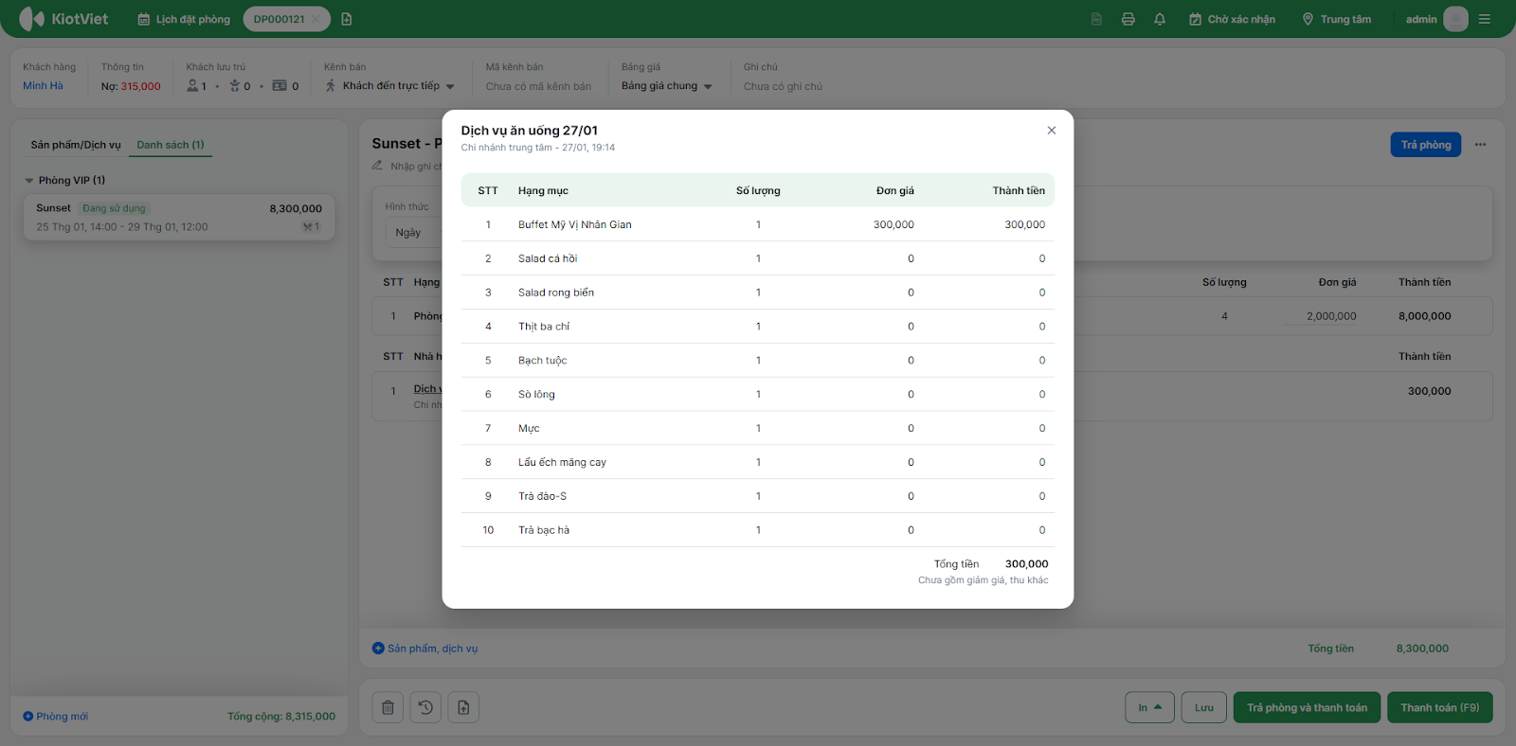The height and width of the screenshot is (746, 1516).
Task: Collapse the Phòng VIP group
Action: coord(29,180)
